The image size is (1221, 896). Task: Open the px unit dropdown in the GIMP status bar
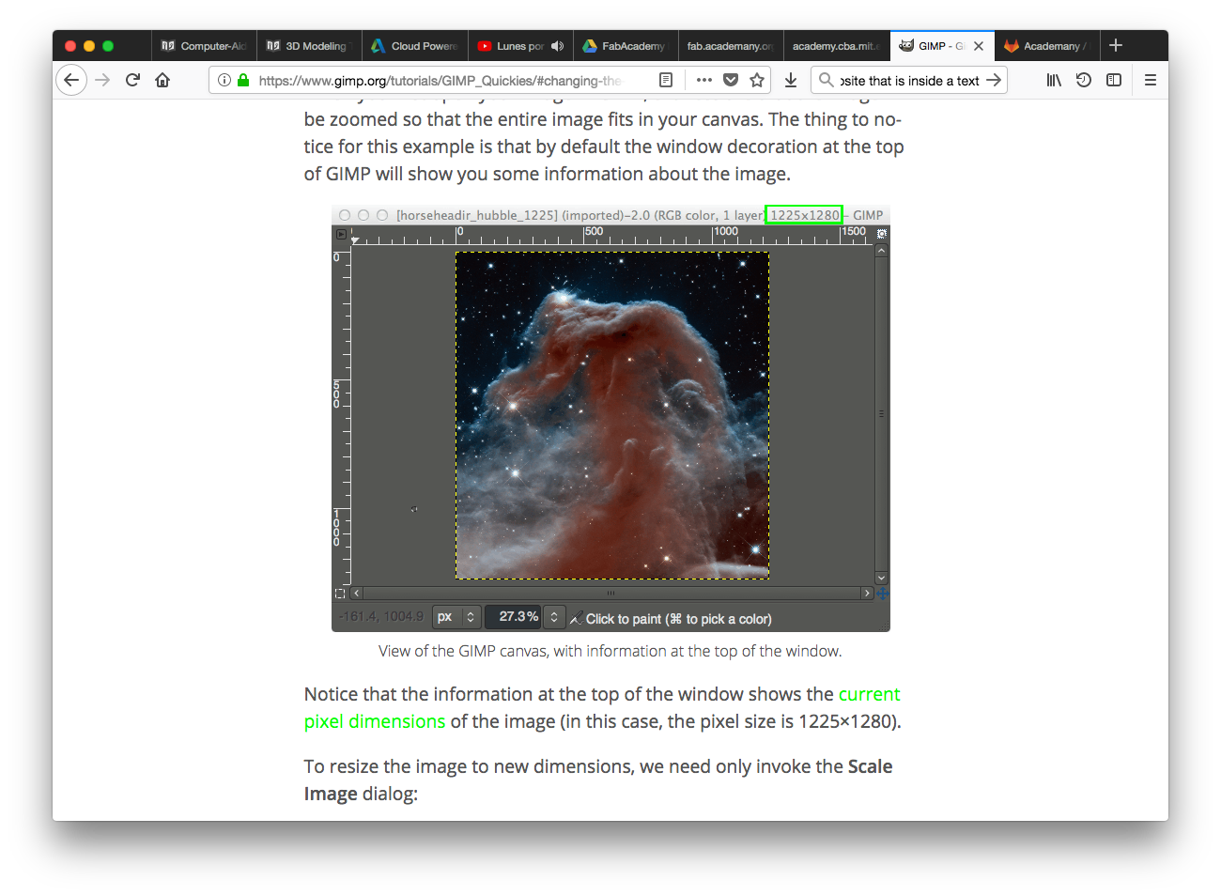tap(457, 617)
